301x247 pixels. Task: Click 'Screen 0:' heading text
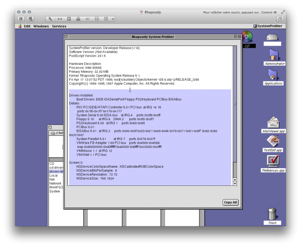[76, 162]
